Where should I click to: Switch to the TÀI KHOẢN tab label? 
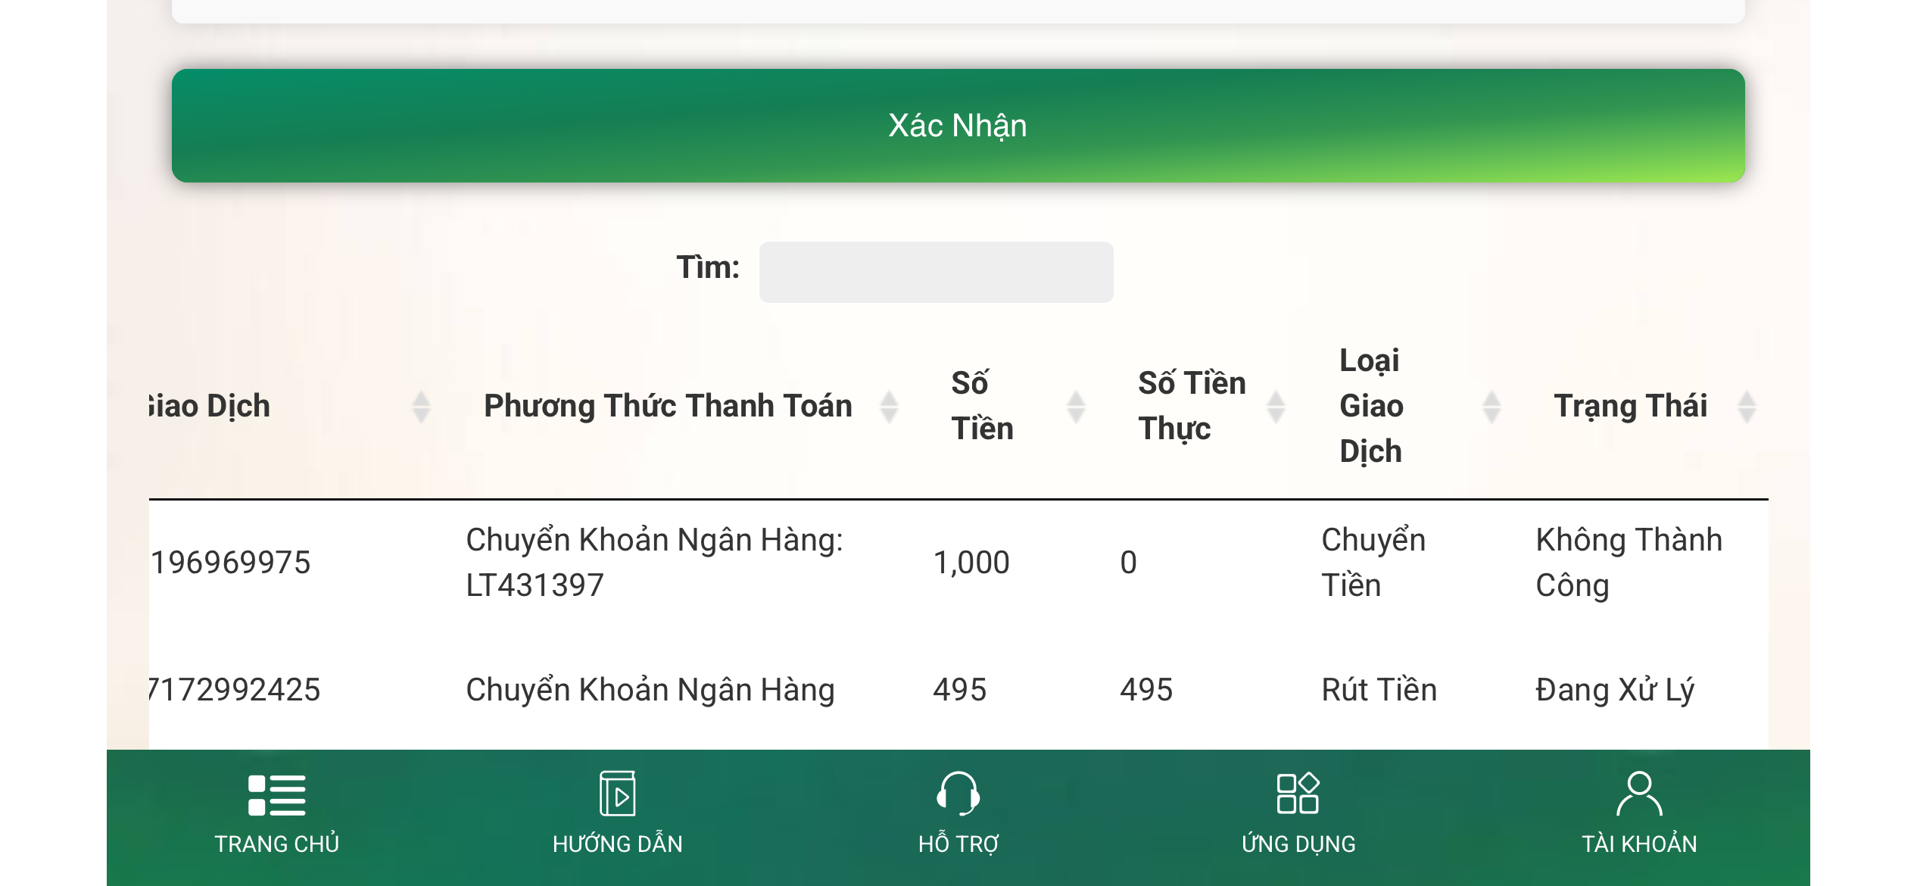(x=1639, y=844)
